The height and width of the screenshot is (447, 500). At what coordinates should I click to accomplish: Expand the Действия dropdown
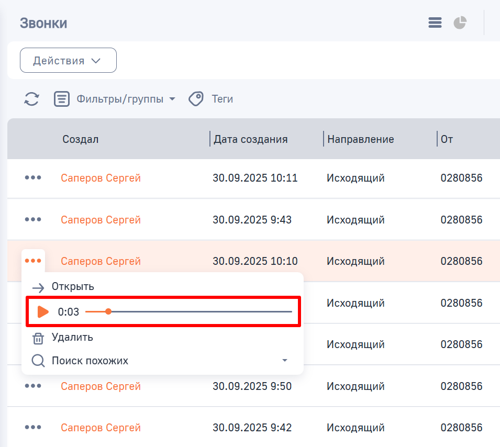click(x=68, y=60)
